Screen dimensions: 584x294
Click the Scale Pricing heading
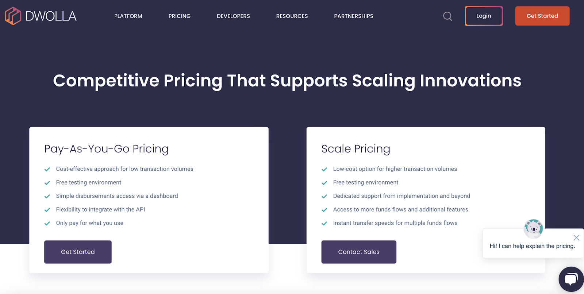click(x=356, y=149)
